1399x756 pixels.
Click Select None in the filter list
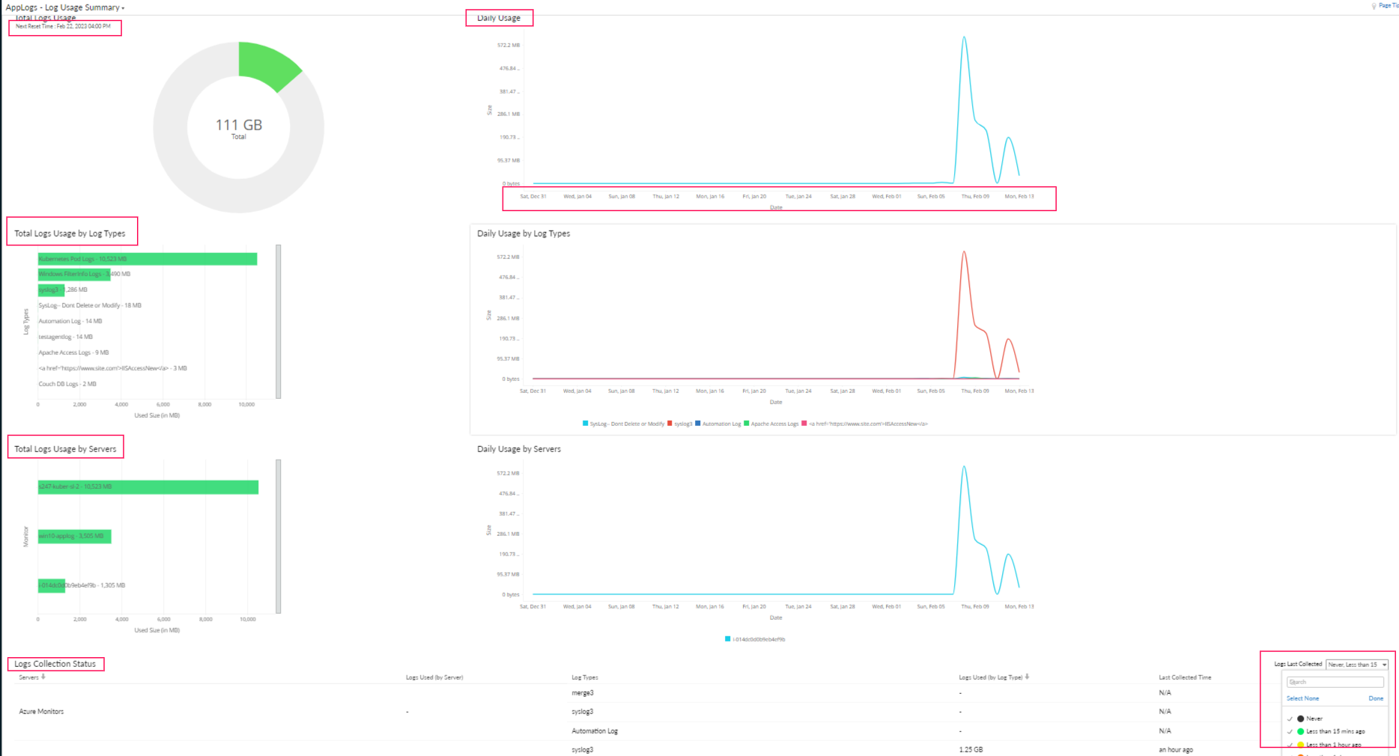pos(1302,698)
